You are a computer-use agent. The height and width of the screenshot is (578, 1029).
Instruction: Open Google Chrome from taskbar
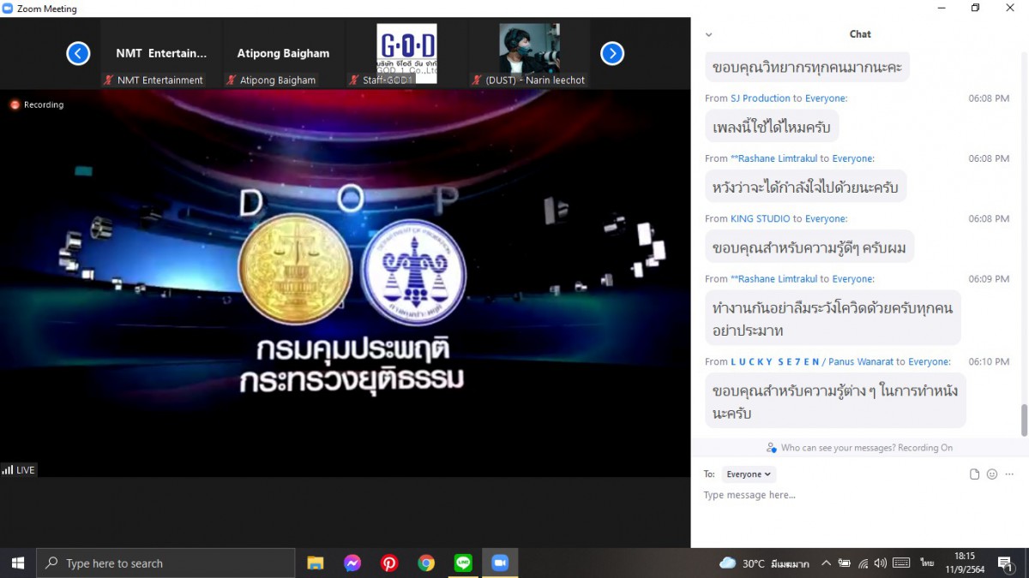click(426, 563)
